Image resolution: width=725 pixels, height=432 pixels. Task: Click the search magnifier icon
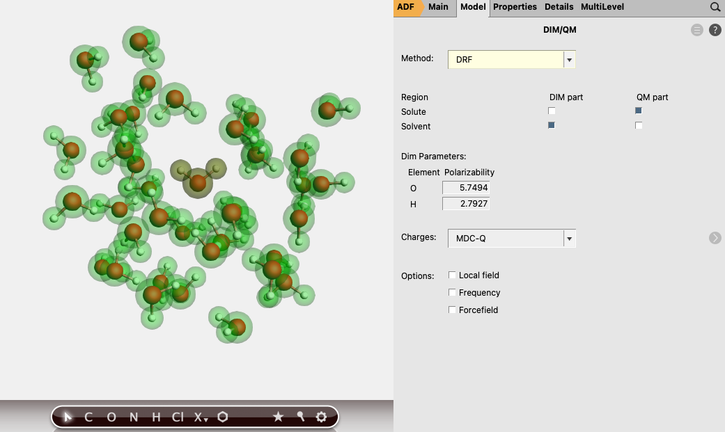(715, 7)
